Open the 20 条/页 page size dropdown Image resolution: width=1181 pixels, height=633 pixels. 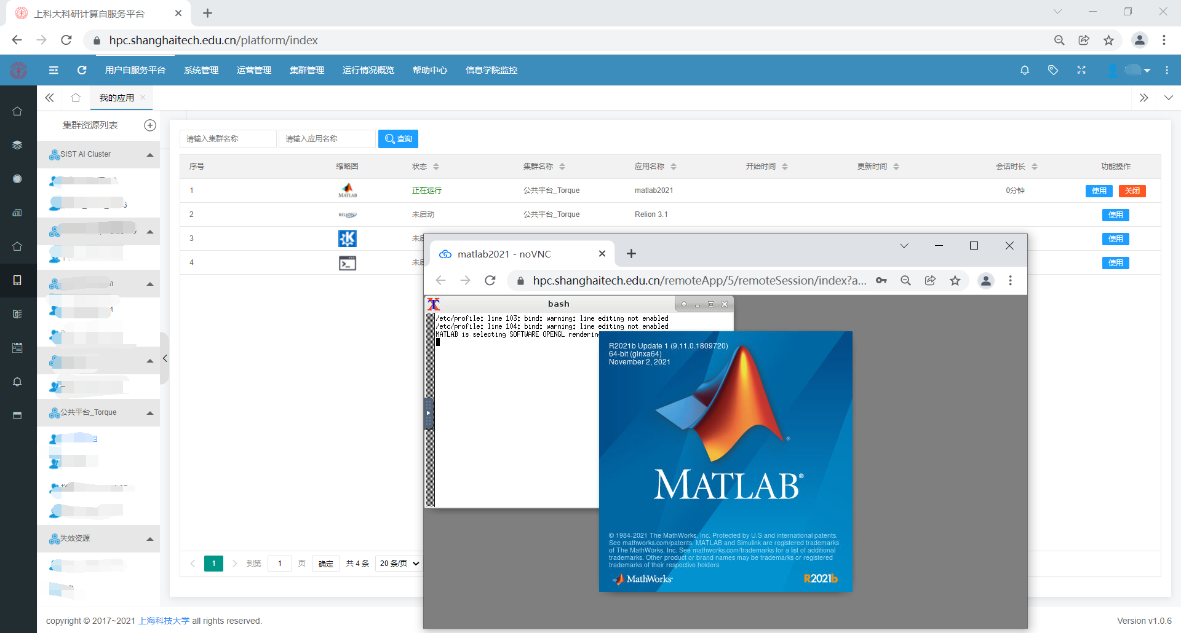pos(399,564)
